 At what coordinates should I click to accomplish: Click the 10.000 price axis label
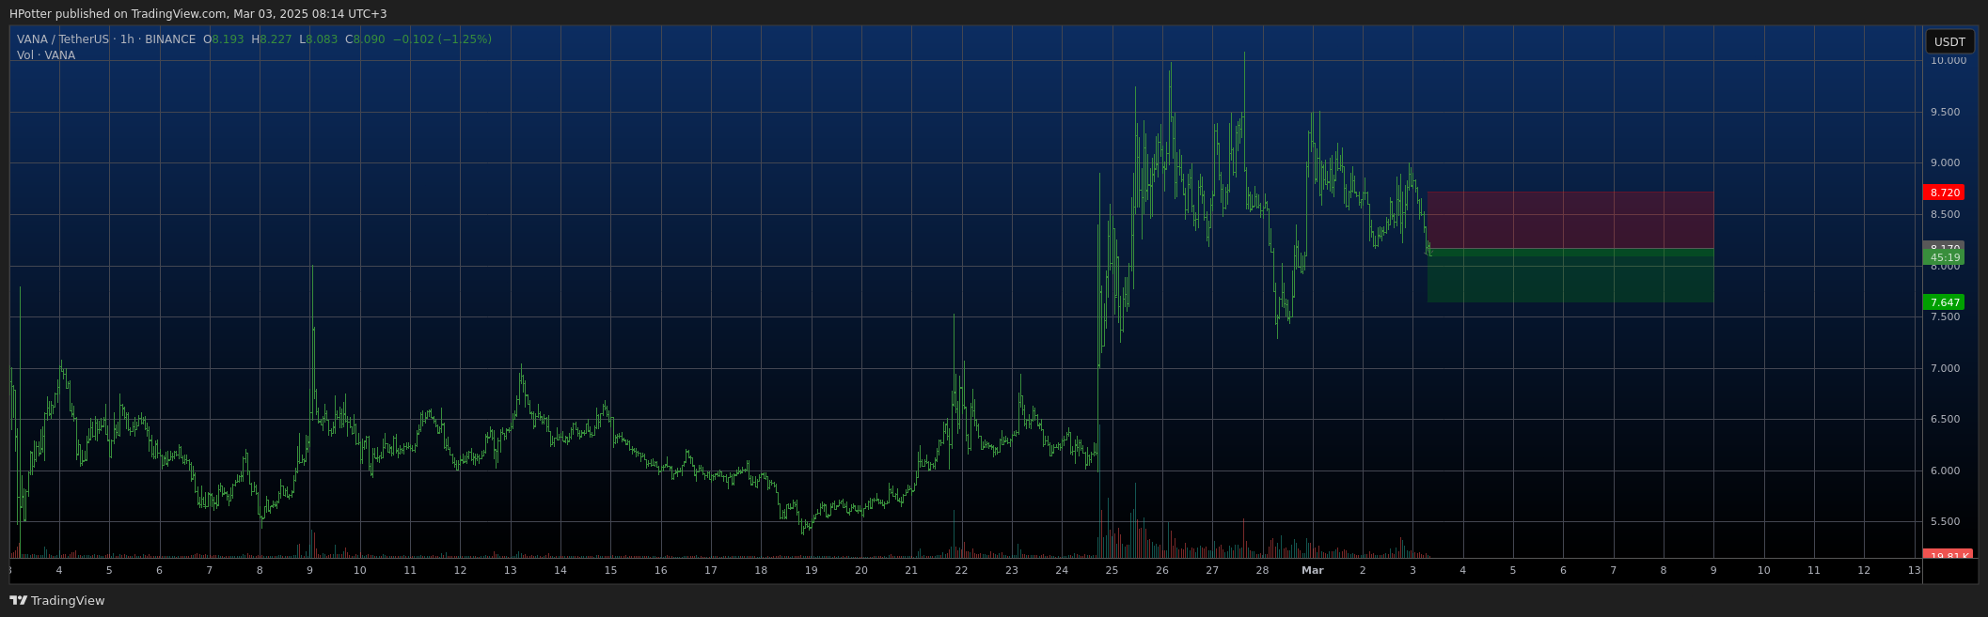click(1949, 61)
